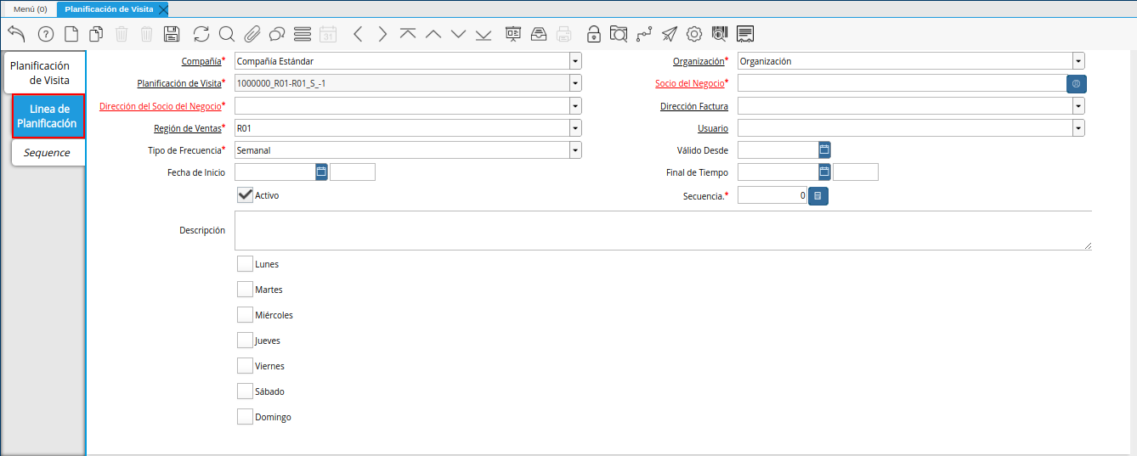This screenshot has height=456, width=1137.
Task: Check the Viernes checkbox
Action: point(245,365)
